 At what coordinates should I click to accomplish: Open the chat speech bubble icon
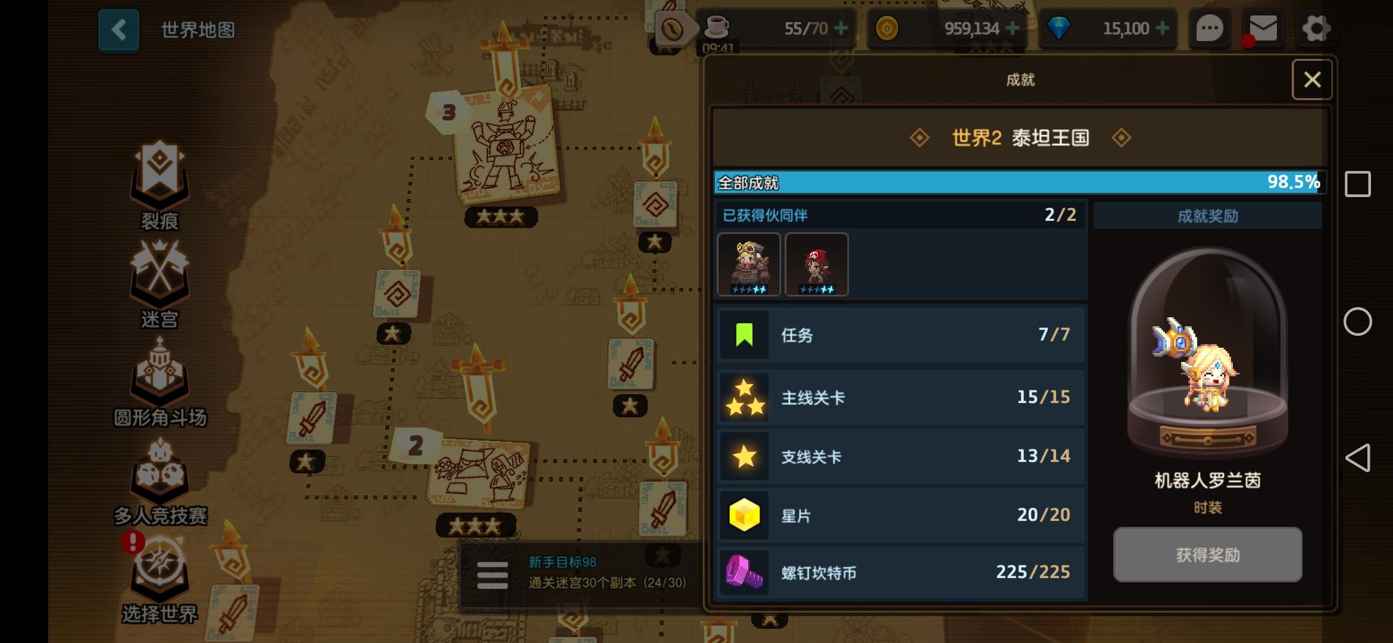(1210, 28)
